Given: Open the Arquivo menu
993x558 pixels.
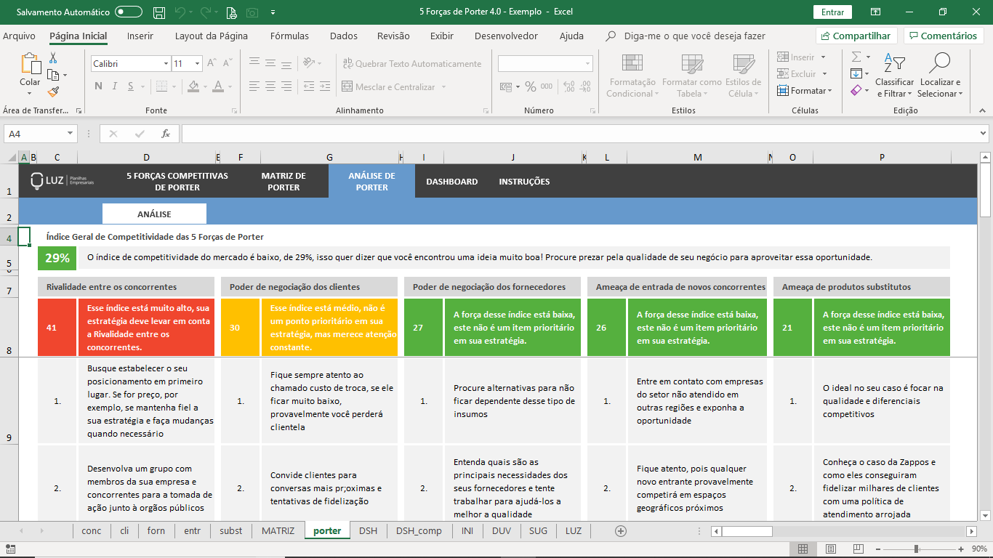Looking at the screenshot, I should [19, 36].
